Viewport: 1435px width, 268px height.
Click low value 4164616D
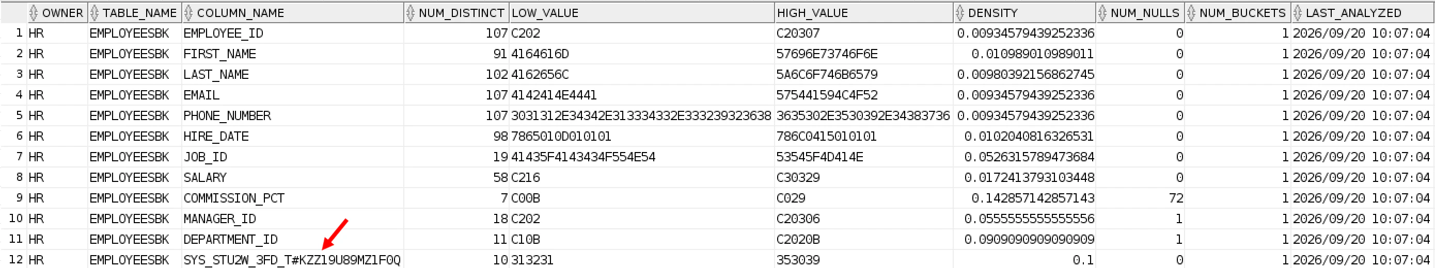point(540,54)
